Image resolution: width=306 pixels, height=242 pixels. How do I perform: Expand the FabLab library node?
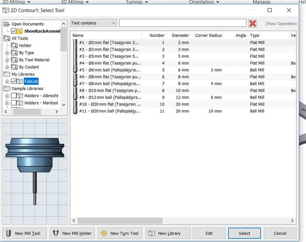pyautogui.click(x=7, y=81)
